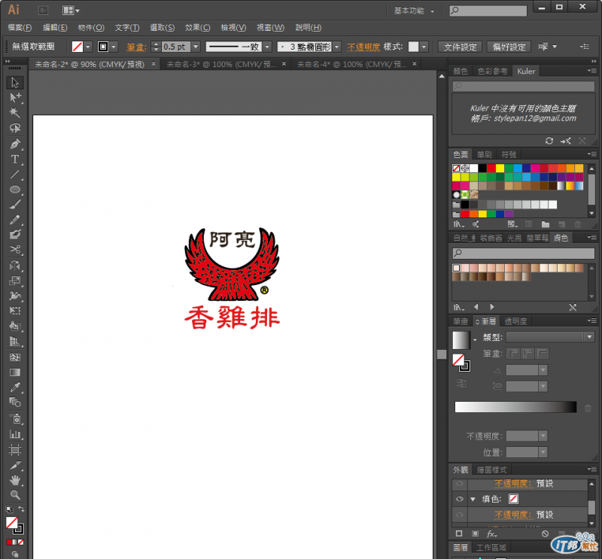Image resolution: width=602 pixels, height=559 pixels.
Task: Select the Rotate tool
Action: click(14, 266)
